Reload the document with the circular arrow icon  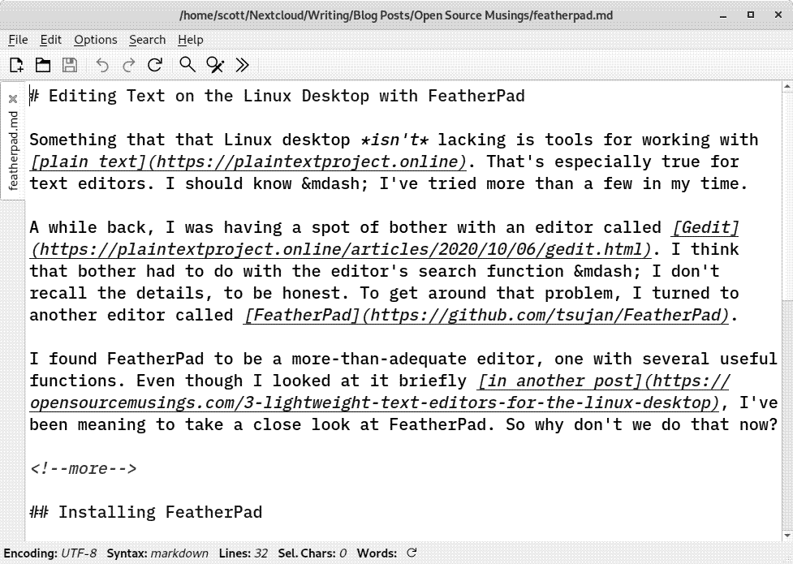[x=155, y=65]
